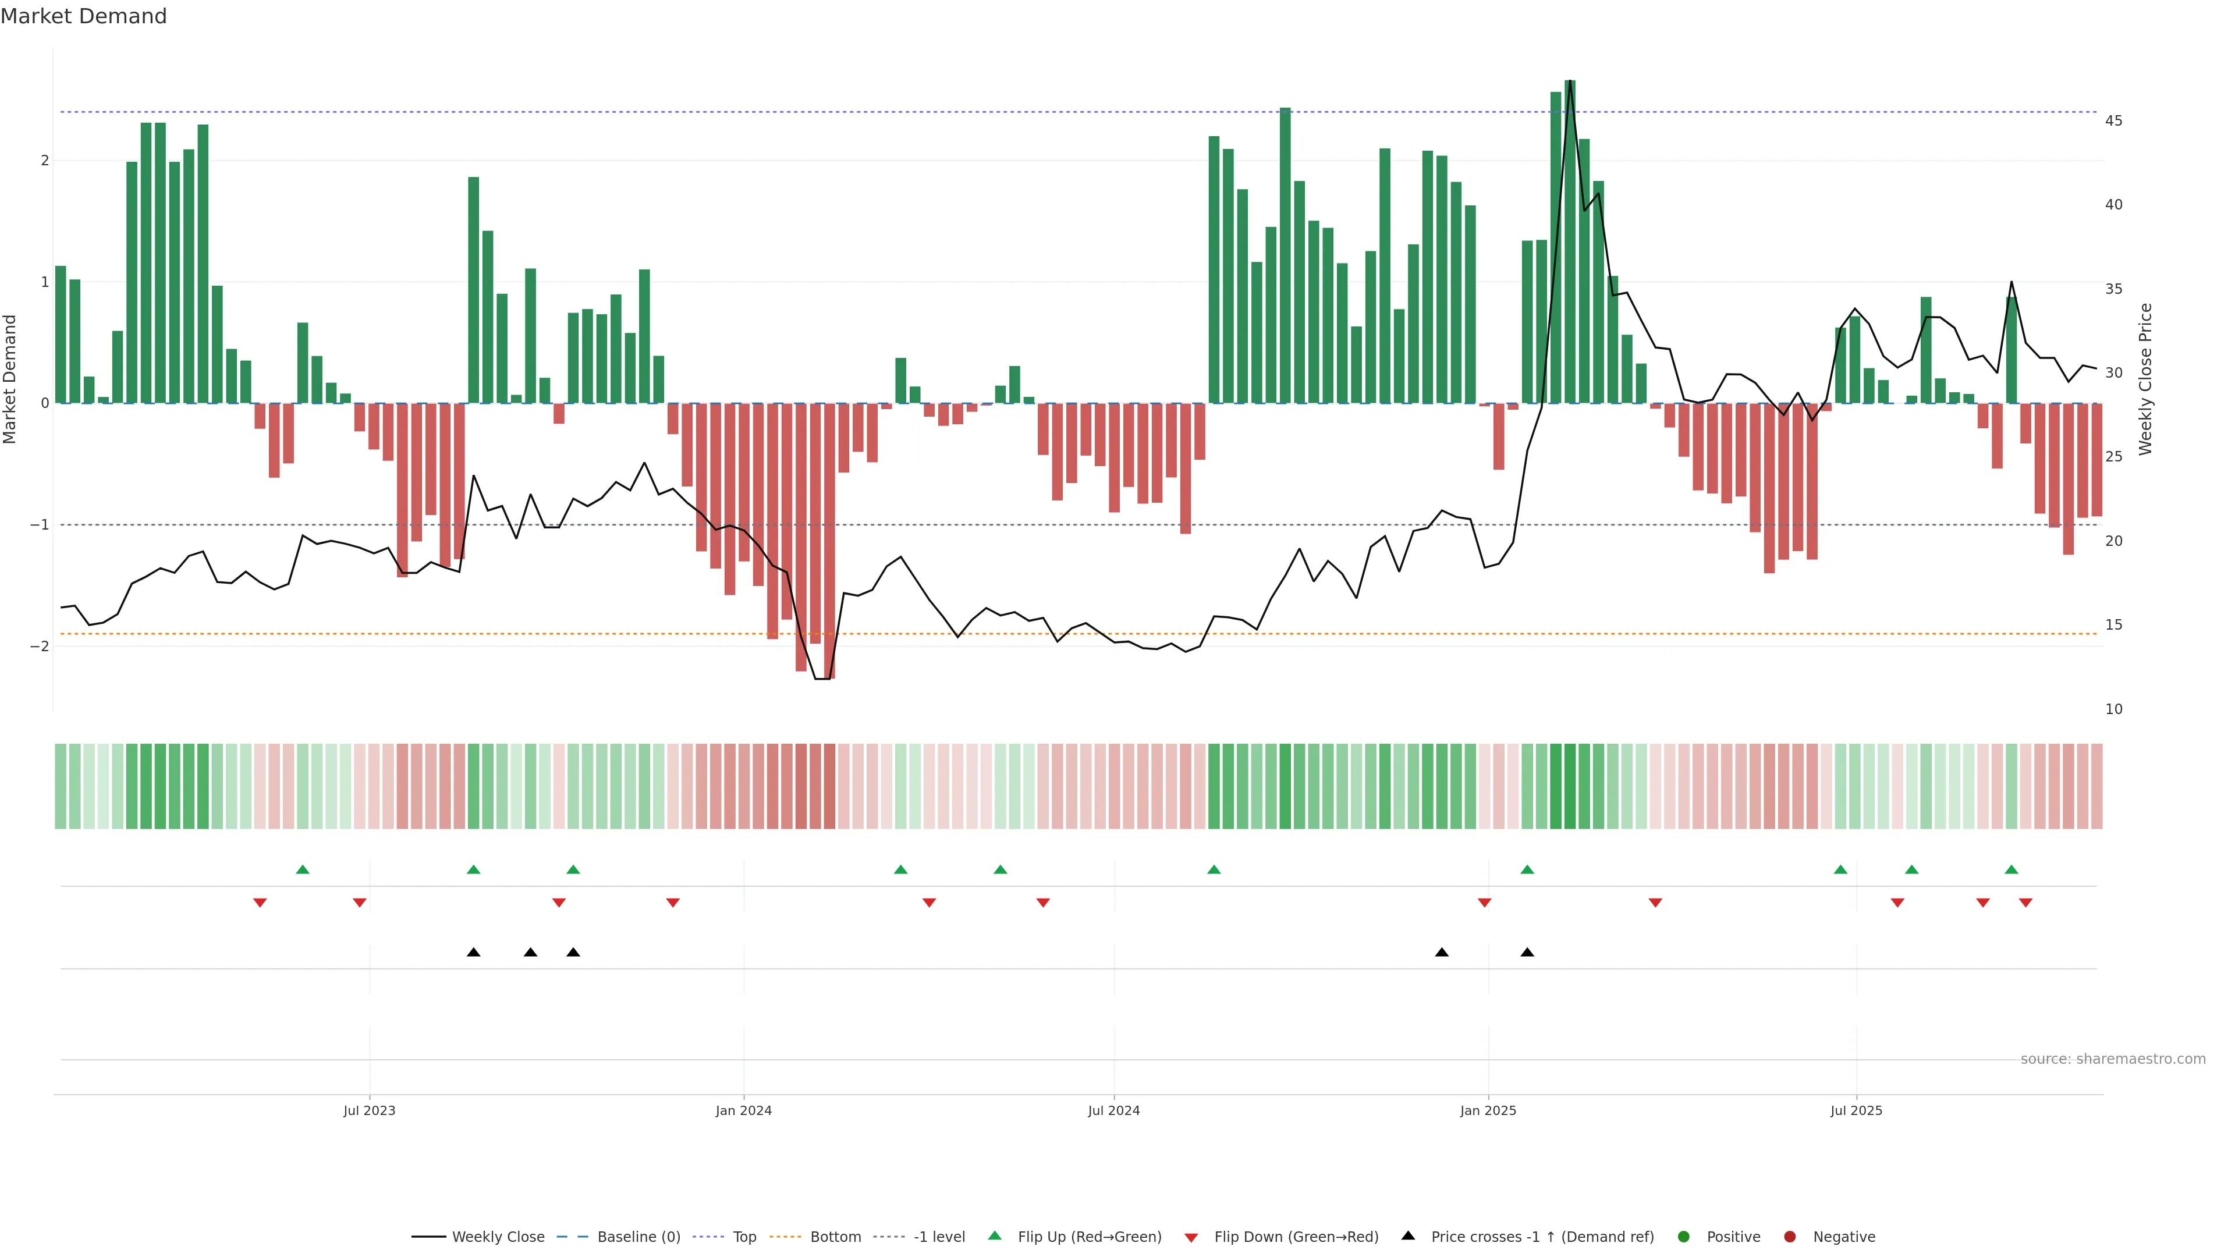The width and height of the screenshot is (2235, 1257).
Task: Click the Jan 2024 x-axis label
Action: tap(744, 1110)
